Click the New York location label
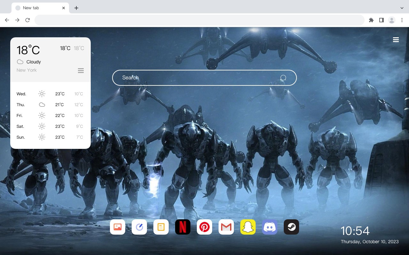409x255 pixels. pos(27,70)
